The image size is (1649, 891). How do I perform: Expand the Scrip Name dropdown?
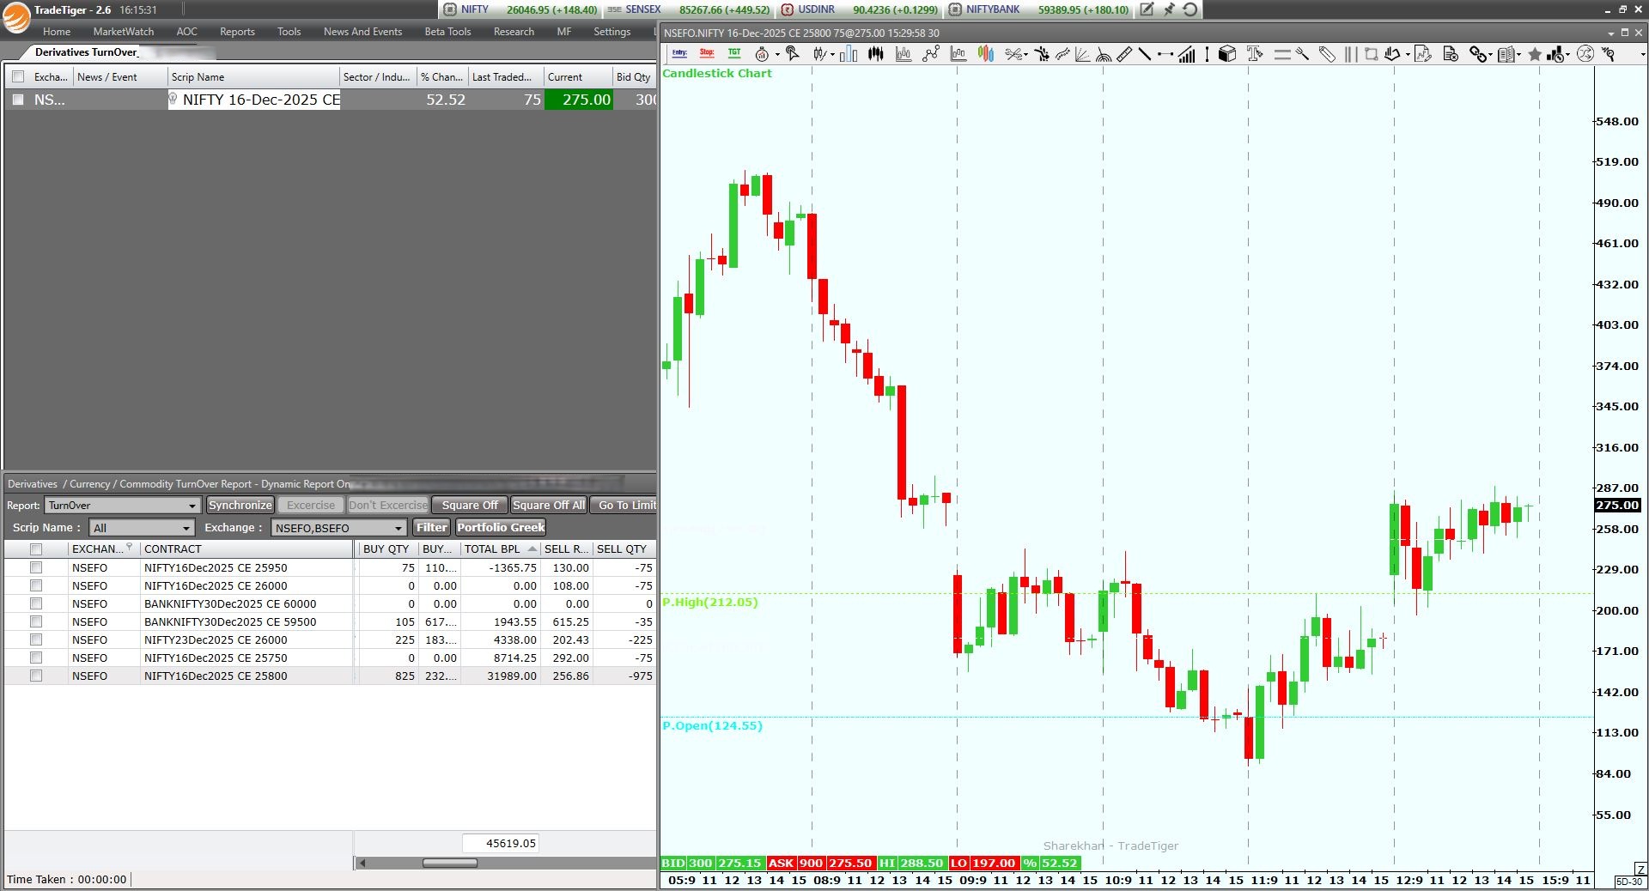click(x=142, y=528)
